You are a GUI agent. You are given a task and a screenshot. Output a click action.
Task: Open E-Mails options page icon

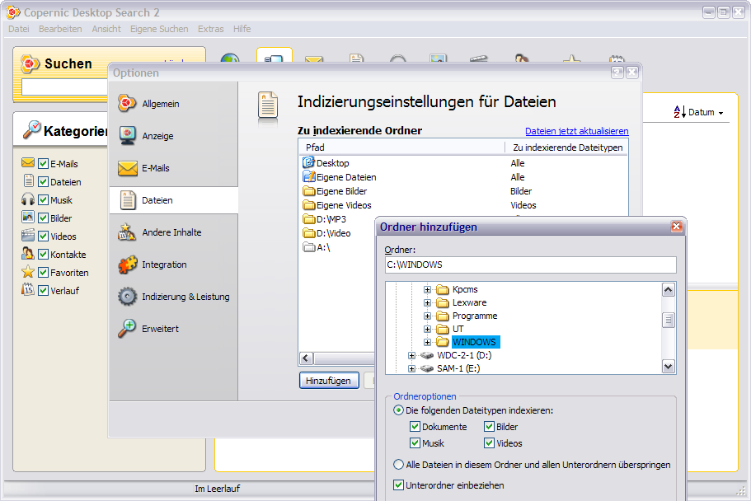coord(128,168)
